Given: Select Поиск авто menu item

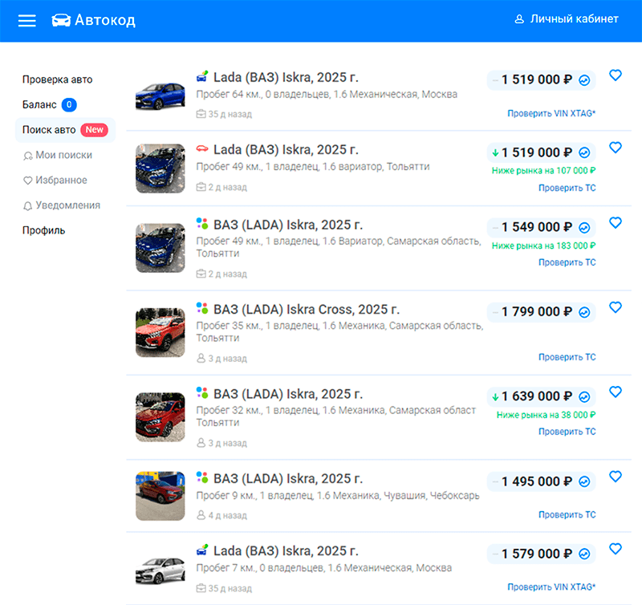Looking at the screenshot, I should tap(65, 130).
